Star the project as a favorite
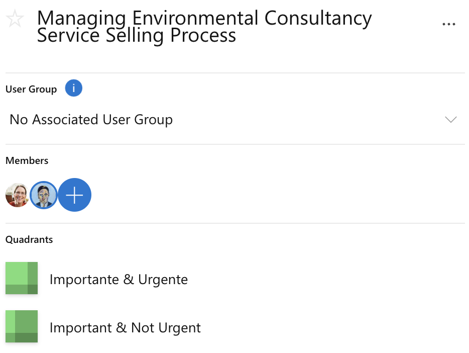The width and height of the screenshot is (469, 353). click(15, 20)
